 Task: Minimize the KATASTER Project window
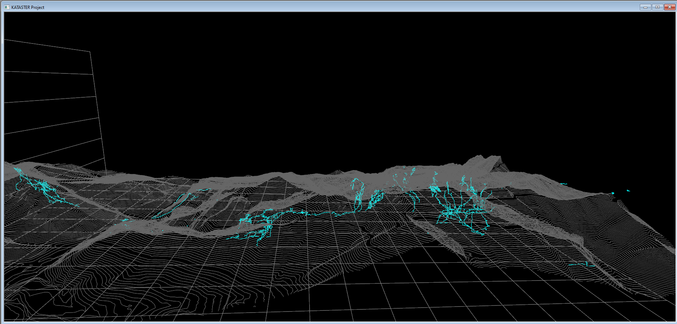point(645,7)
